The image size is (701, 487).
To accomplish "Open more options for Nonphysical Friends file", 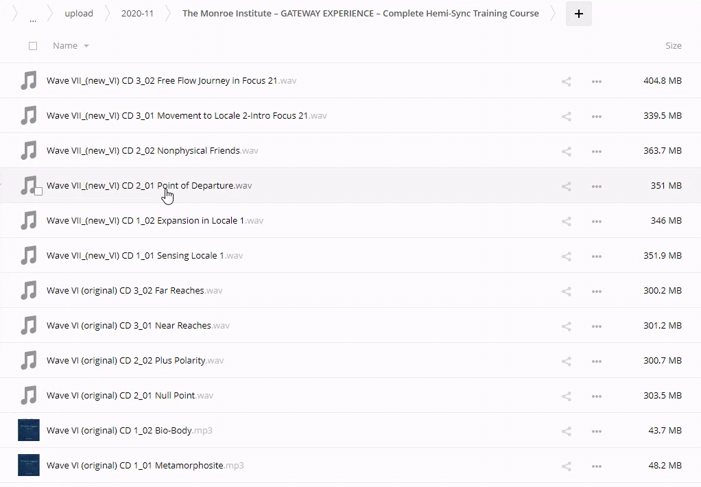I will click(596, 151).
